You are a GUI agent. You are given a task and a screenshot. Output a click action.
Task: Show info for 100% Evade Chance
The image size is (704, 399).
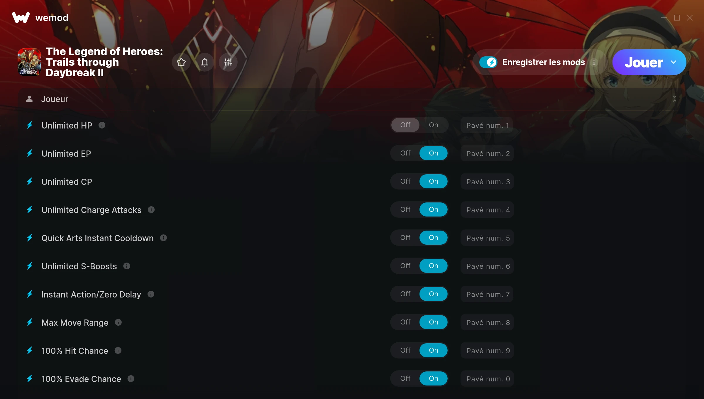pos(131,379)
